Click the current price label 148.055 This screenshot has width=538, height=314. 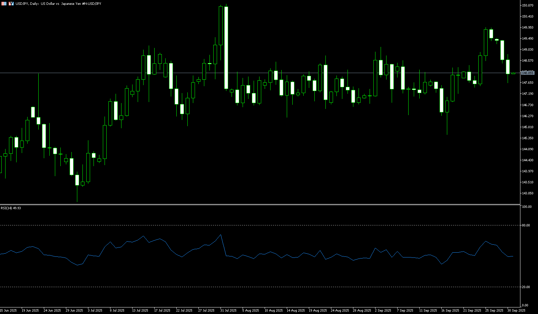pos(528,73)
